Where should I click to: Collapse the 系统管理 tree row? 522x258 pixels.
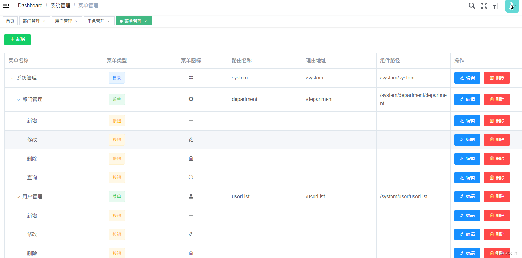[12, 78]
